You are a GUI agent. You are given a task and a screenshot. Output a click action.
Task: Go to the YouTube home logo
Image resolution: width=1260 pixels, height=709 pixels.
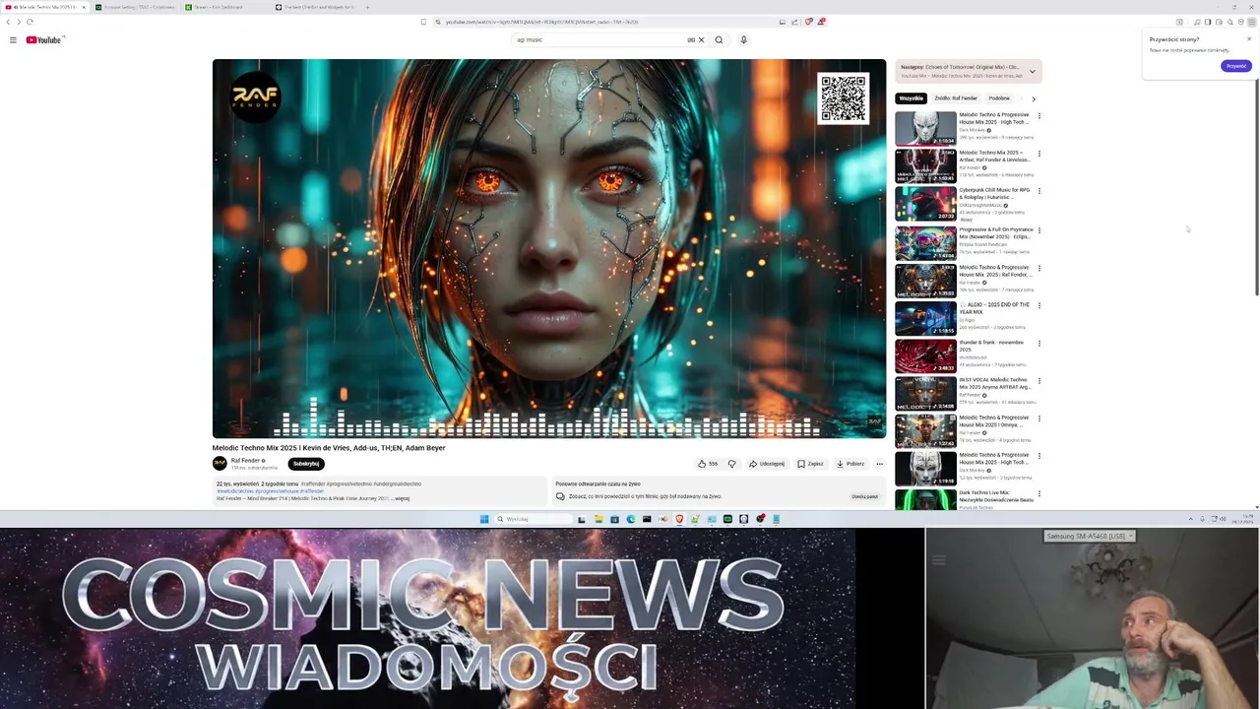click(44, 39)
